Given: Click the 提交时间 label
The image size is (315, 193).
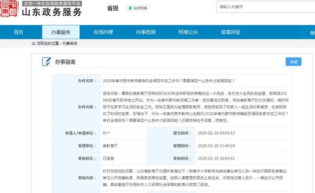Looking at the screenshot, I should 182,133.
